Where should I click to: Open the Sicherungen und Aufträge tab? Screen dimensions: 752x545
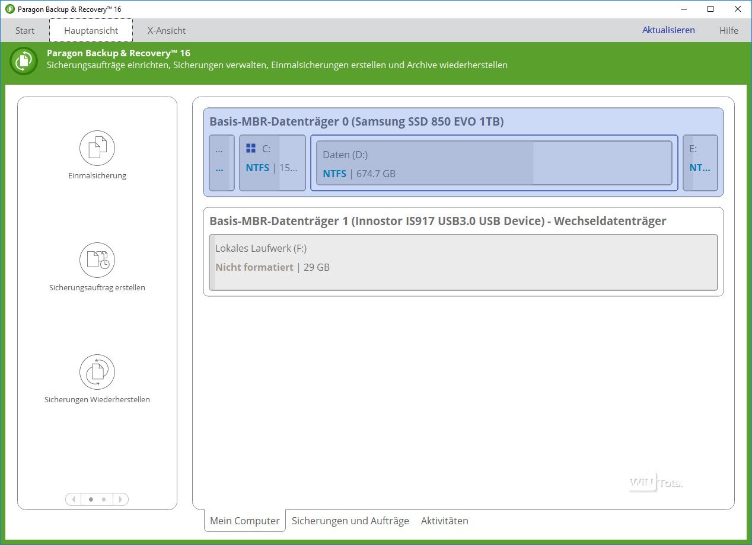point(350,521)
